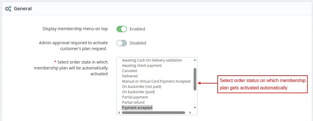The width and height of the screenshot is (313, 121).
Task: Click the General panel heading
Action: tap(23, 9)
